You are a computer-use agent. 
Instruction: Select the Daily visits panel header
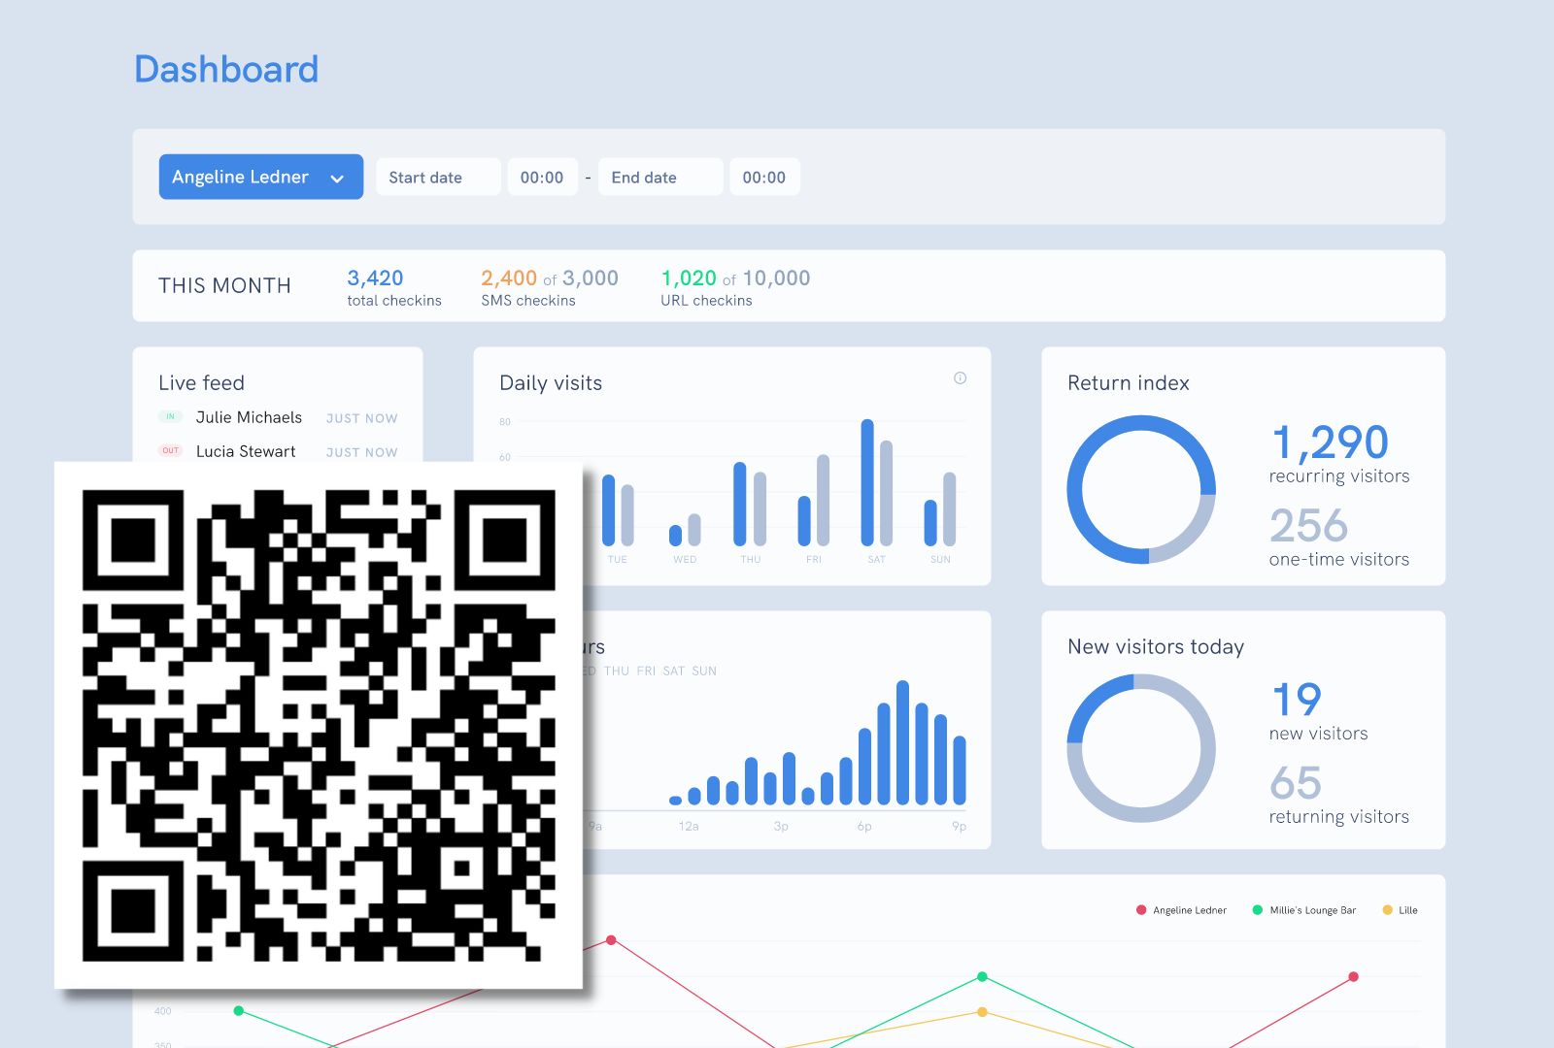549,382
